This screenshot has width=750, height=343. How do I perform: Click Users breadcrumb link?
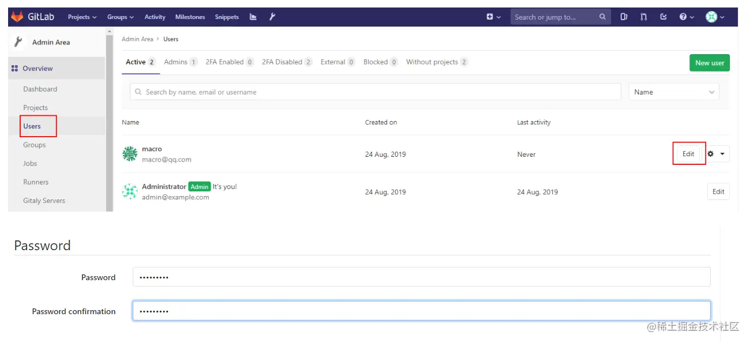tap(171, 39)
